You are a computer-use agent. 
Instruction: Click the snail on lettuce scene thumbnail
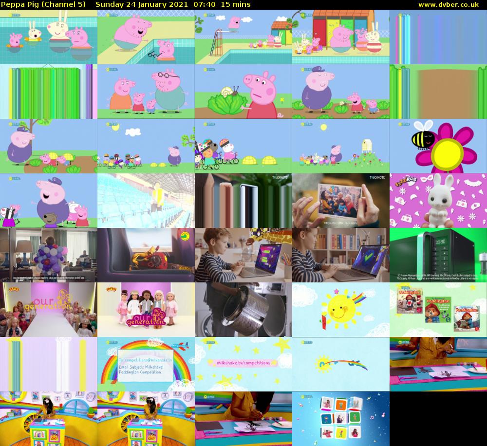[x=243, y=91]
